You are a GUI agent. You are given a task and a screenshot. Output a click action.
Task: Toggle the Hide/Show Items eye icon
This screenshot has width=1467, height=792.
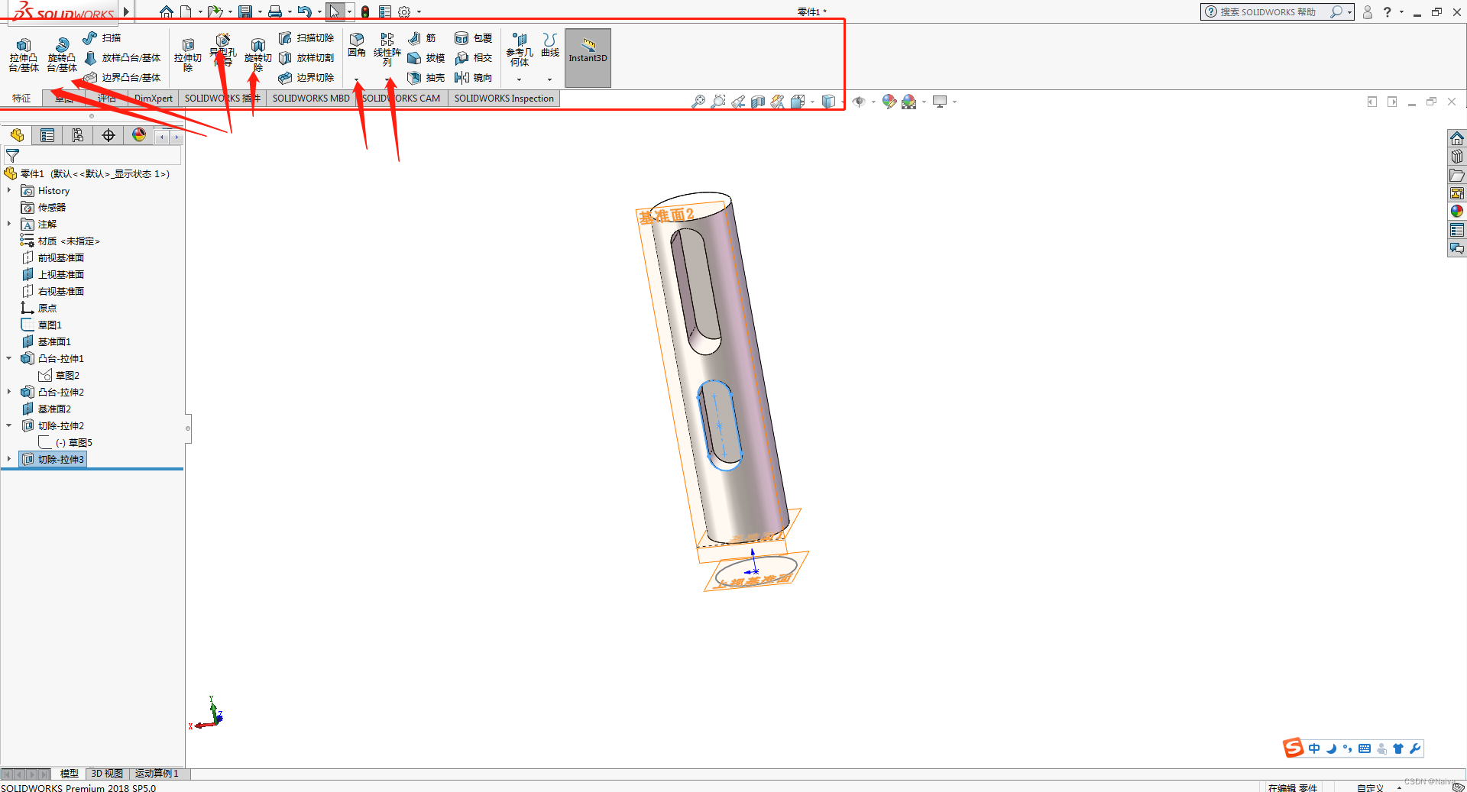[x=859, y=102]
